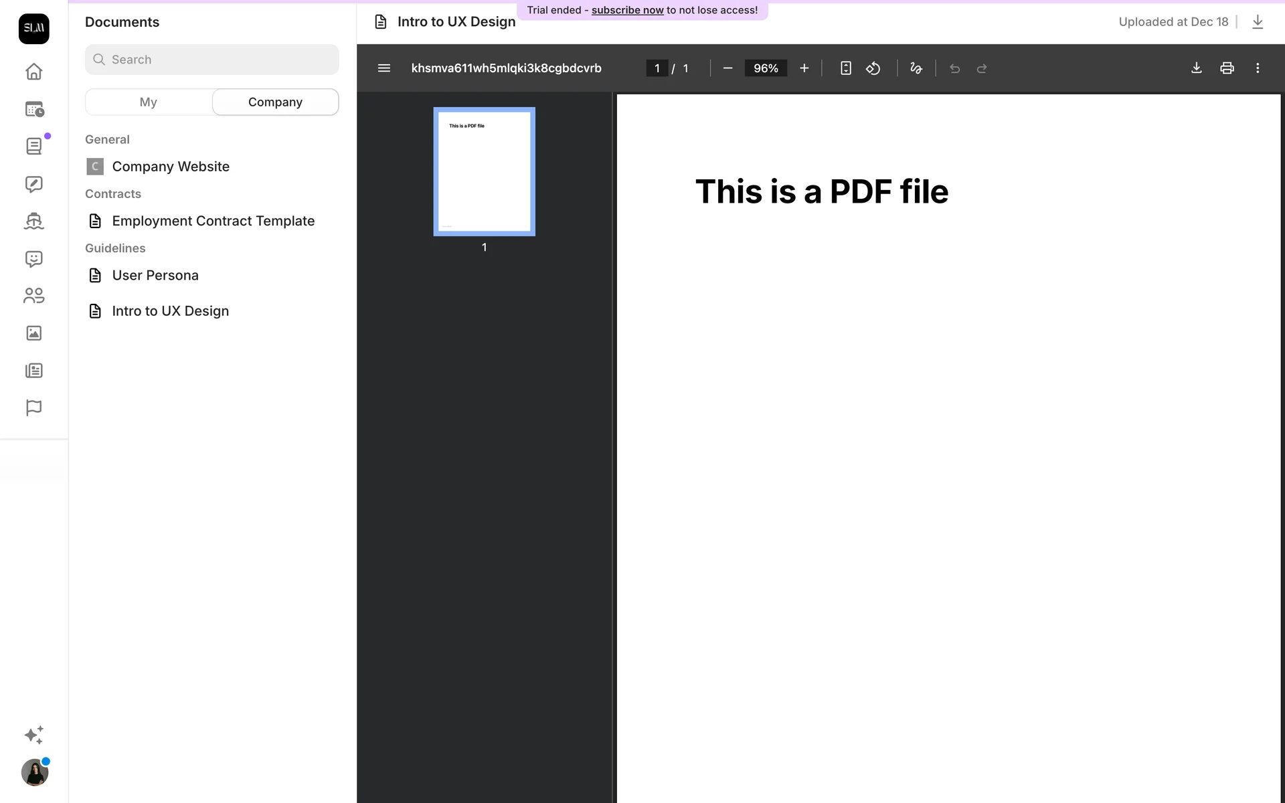The image size is (1285, 803).
Task: Click the PDF zoom out minus button
Action: click(727, 68)
